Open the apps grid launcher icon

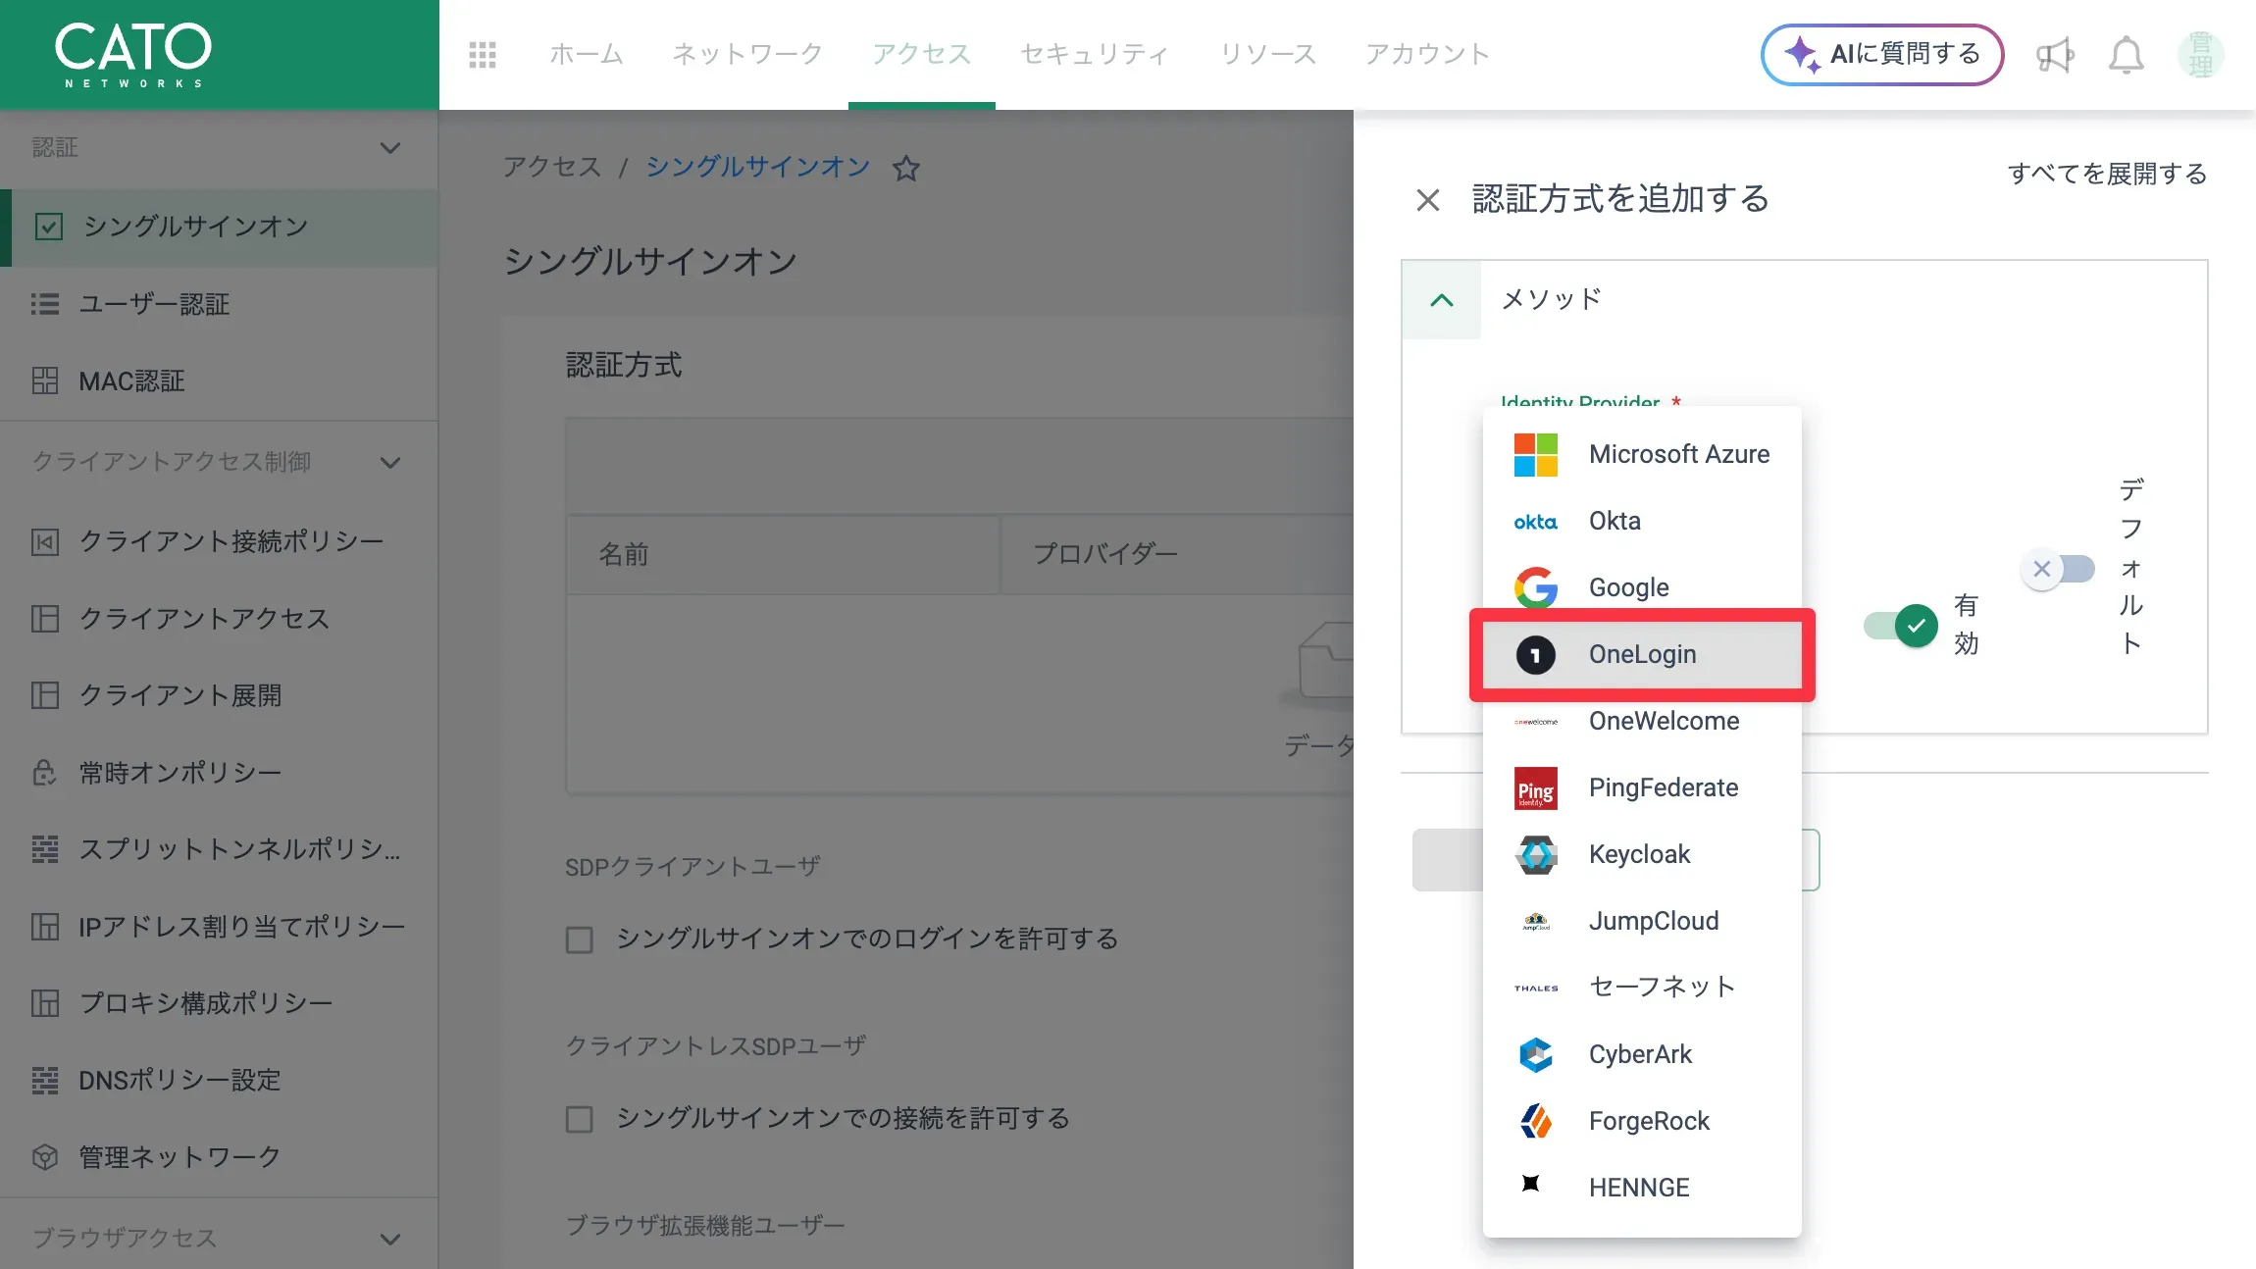(483, 54)
